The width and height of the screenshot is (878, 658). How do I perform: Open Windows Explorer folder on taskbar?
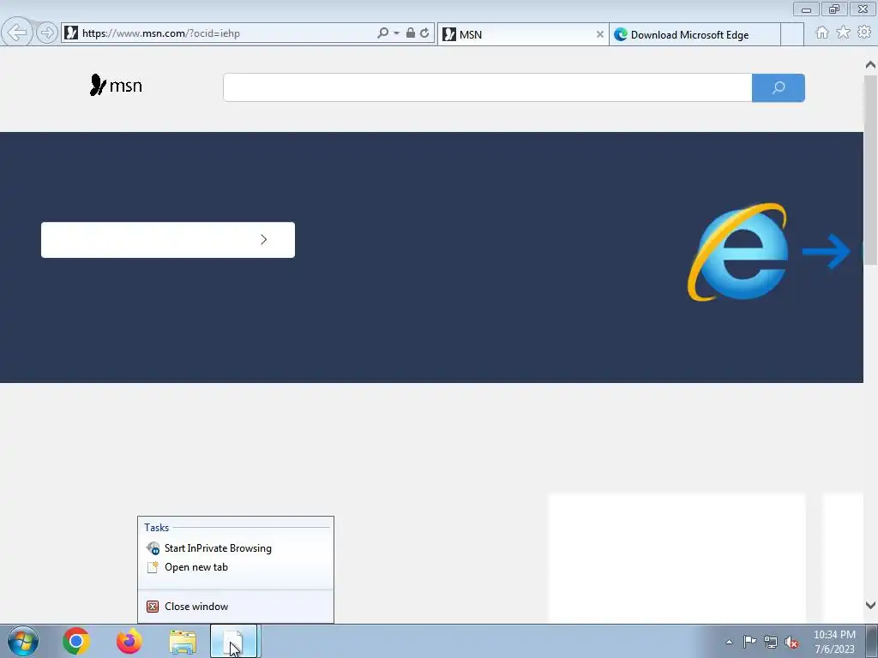[183, 642]
